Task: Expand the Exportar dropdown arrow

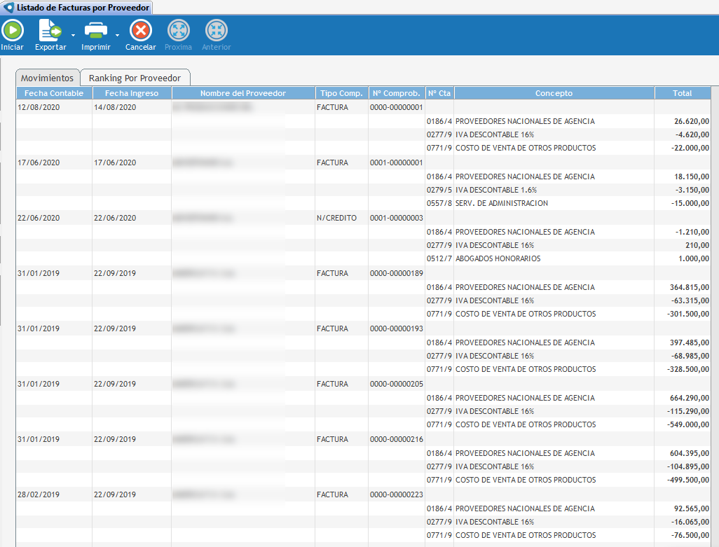Action: coord(73,34)
